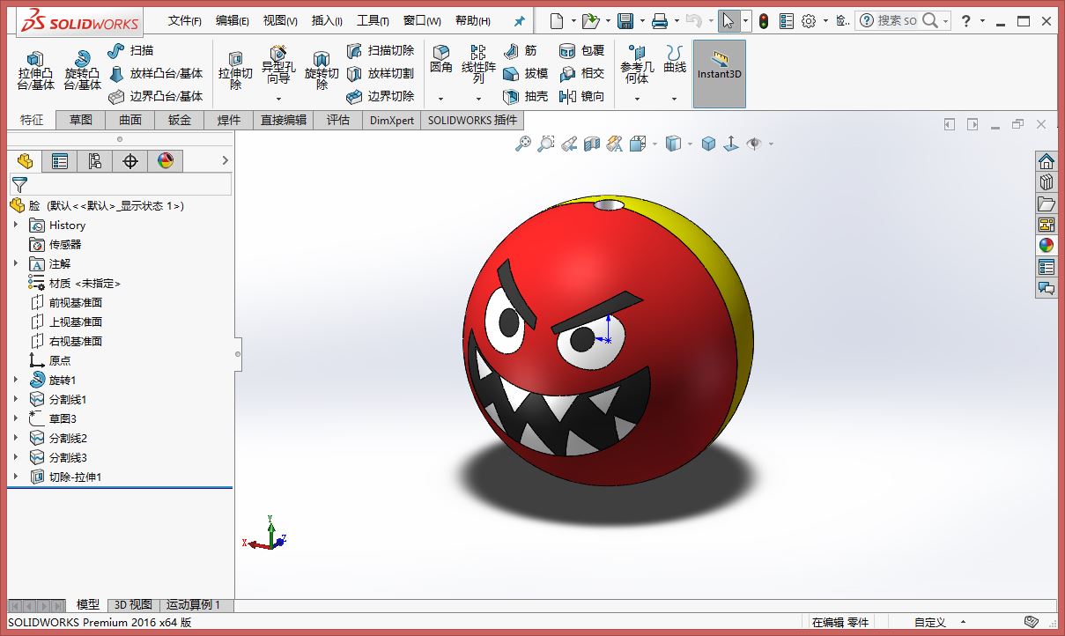
Task: Expand the 旋转1 feature tree node
Action: point(16,380)
